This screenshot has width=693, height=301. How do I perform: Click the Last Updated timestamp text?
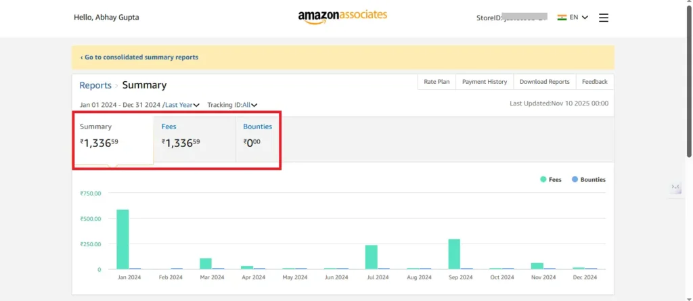(x=559, y=103)
